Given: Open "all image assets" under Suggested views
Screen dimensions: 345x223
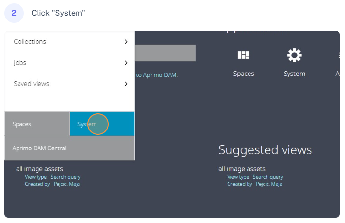Looking at the screenshot, I should tap(242, 169).
